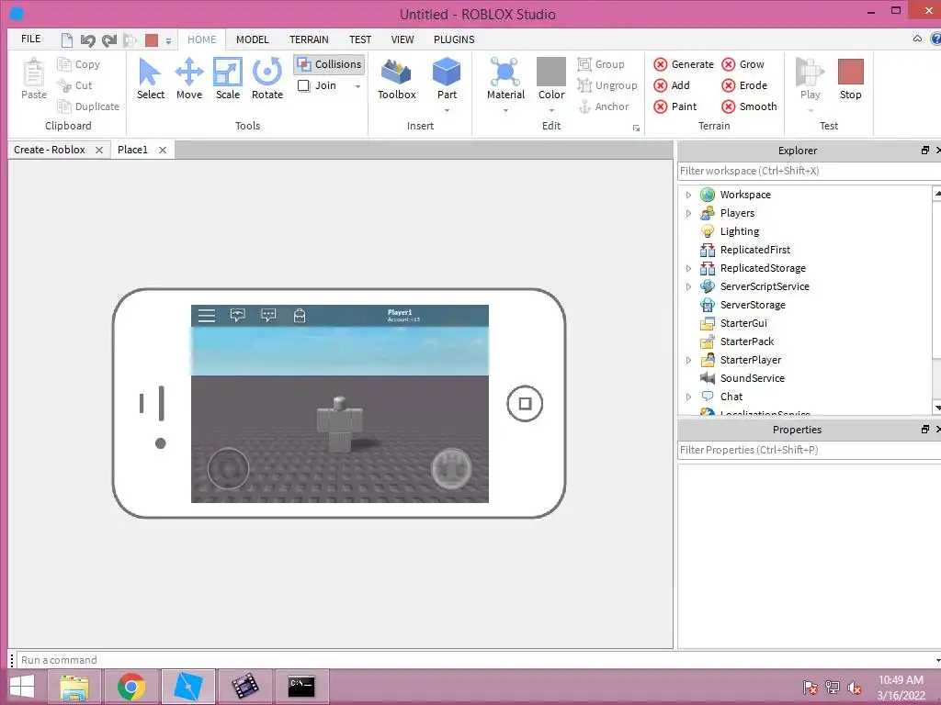Expand the ReplicatedStorage tree node
Image resolution: width=941 pixels, height=705 pixels.
(x=688, y=269)
